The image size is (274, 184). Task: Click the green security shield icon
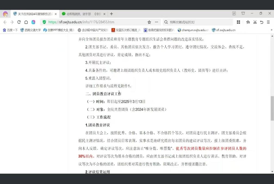point(44,22)
